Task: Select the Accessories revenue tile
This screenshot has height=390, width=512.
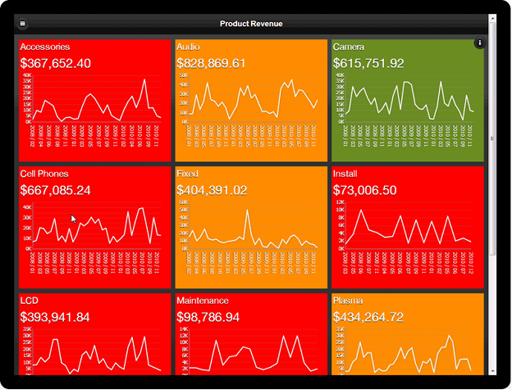Action: 95,101
